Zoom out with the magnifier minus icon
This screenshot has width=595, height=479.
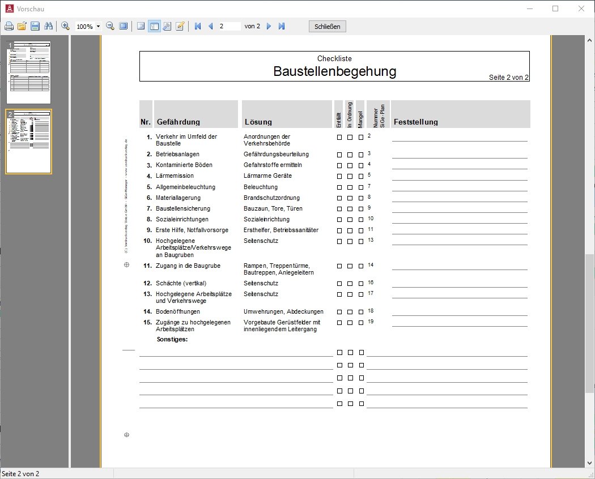110,26
